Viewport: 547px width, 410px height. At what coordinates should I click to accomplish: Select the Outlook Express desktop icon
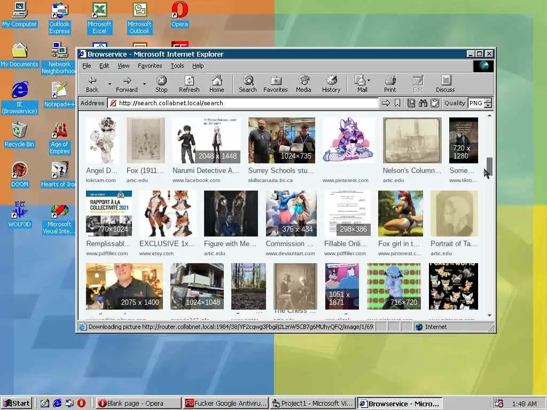point(59,18)
